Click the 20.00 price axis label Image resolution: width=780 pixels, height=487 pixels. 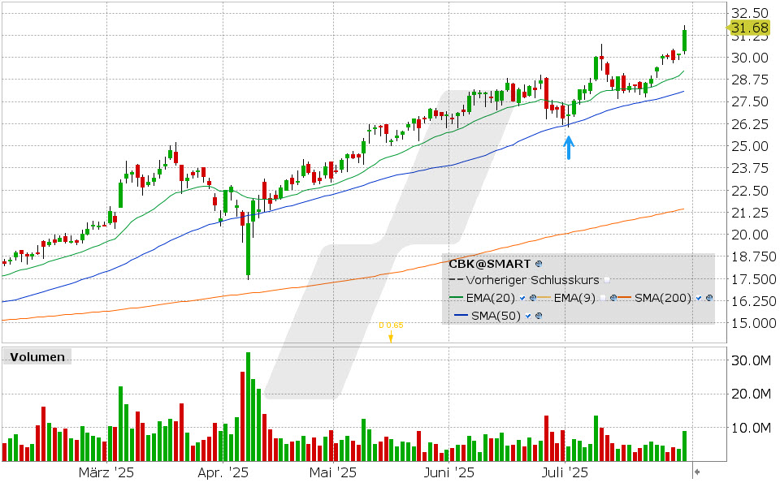coord(750,235)
